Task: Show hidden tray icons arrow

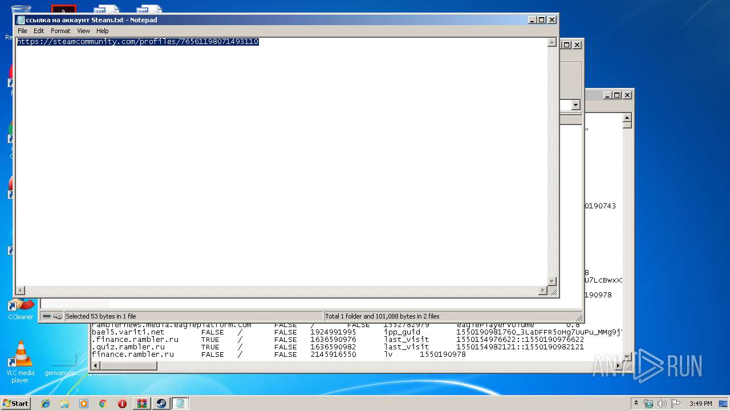Action: coord(636,404)
